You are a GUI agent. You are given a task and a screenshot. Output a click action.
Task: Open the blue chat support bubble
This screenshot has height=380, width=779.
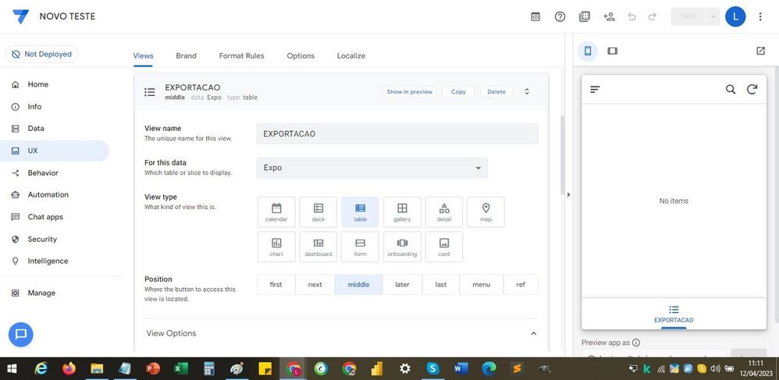tap(21, 334)
